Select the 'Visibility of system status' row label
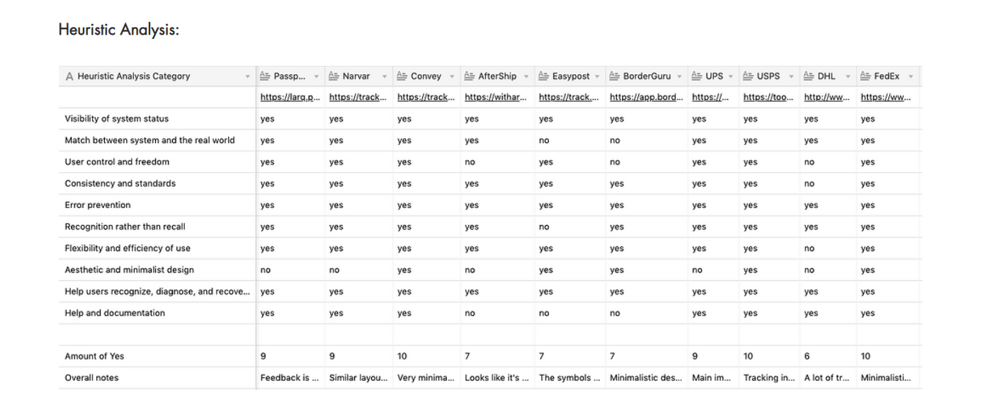The height and width of the screenshot is (419, 996). (x=117, y=119)
